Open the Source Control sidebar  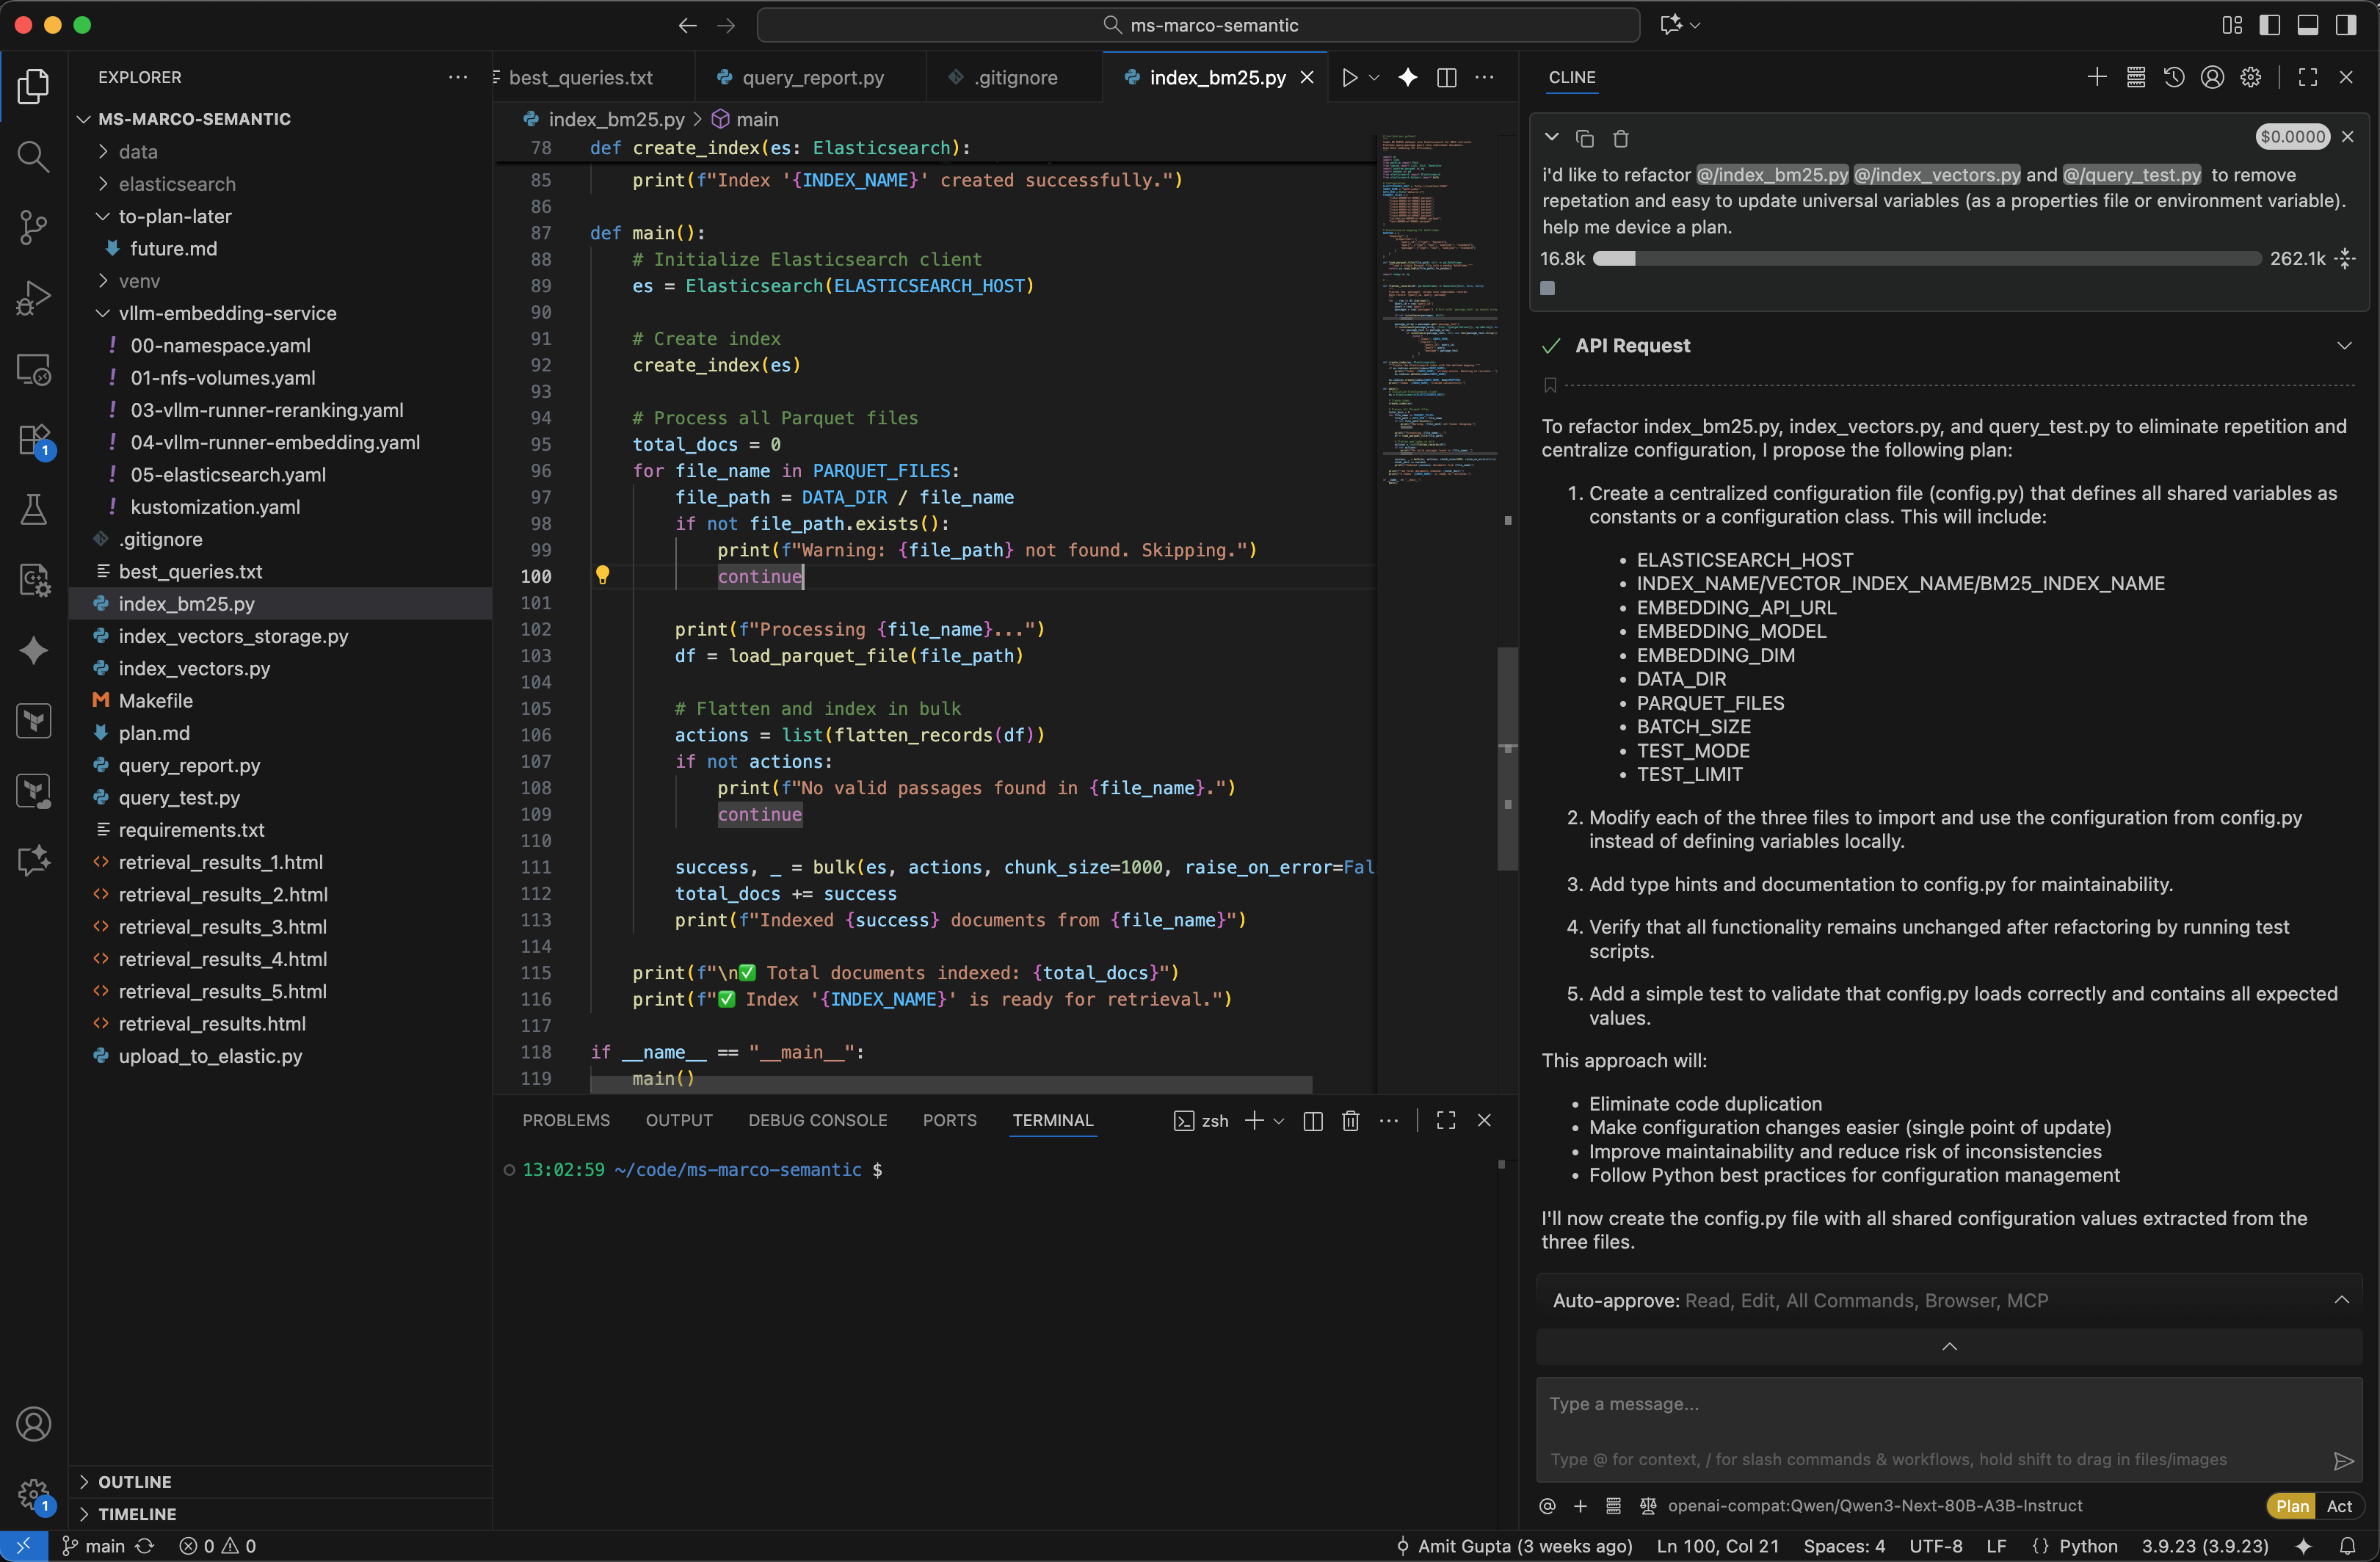point(33,227)
